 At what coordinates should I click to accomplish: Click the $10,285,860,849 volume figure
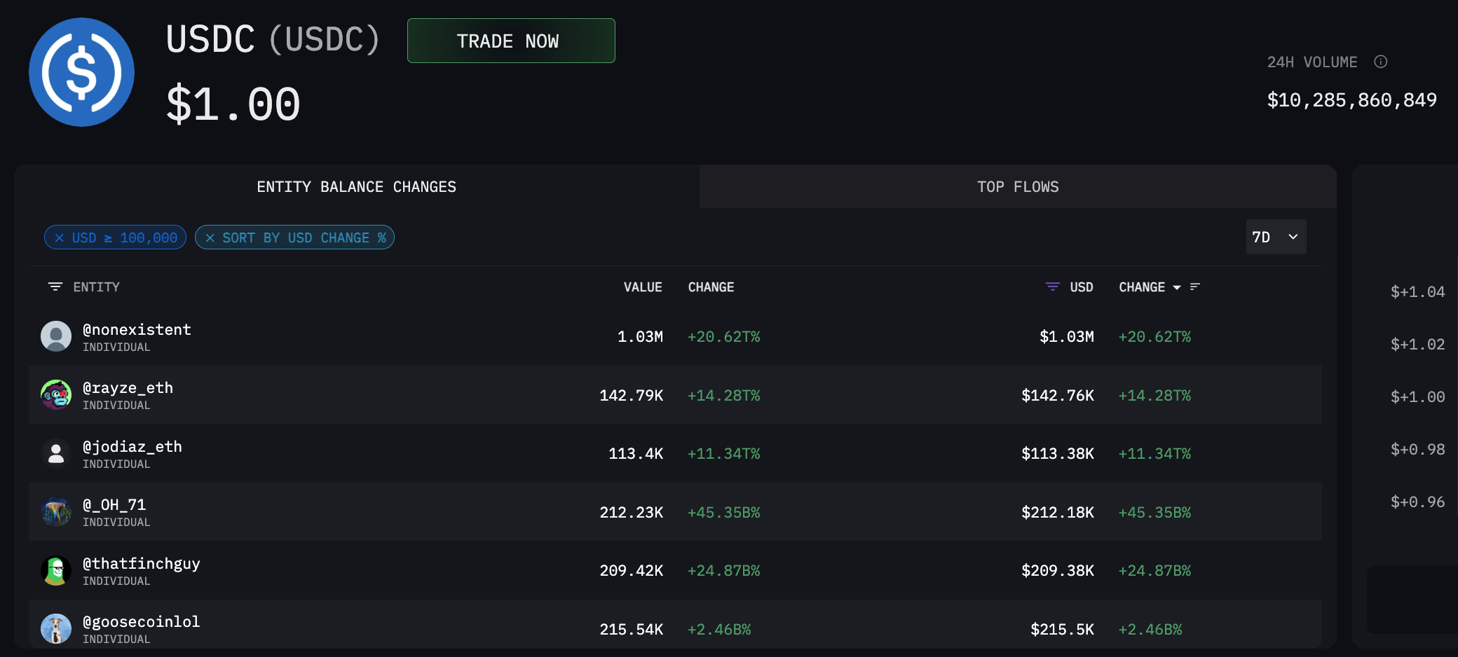point(1352,100)
